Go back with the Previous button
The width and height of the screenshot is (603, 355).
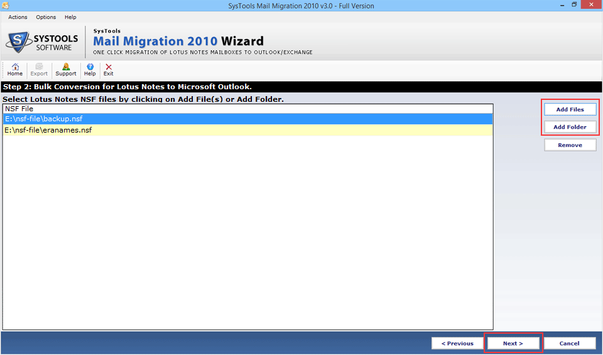click(457, 344)
